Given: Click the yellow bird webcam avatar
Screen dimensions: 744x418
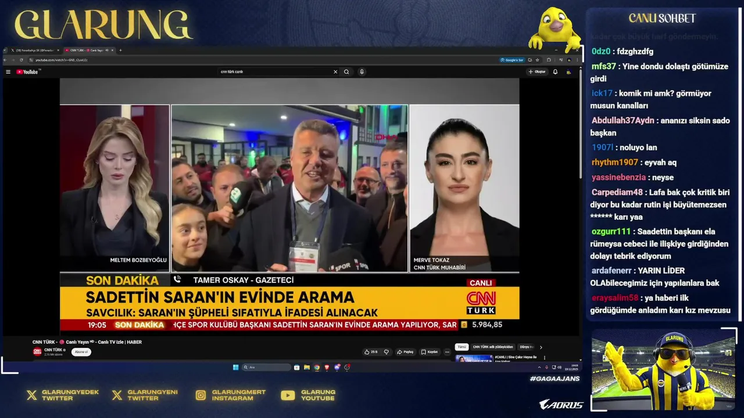Looking at the screenshot, I should point(663,370).
